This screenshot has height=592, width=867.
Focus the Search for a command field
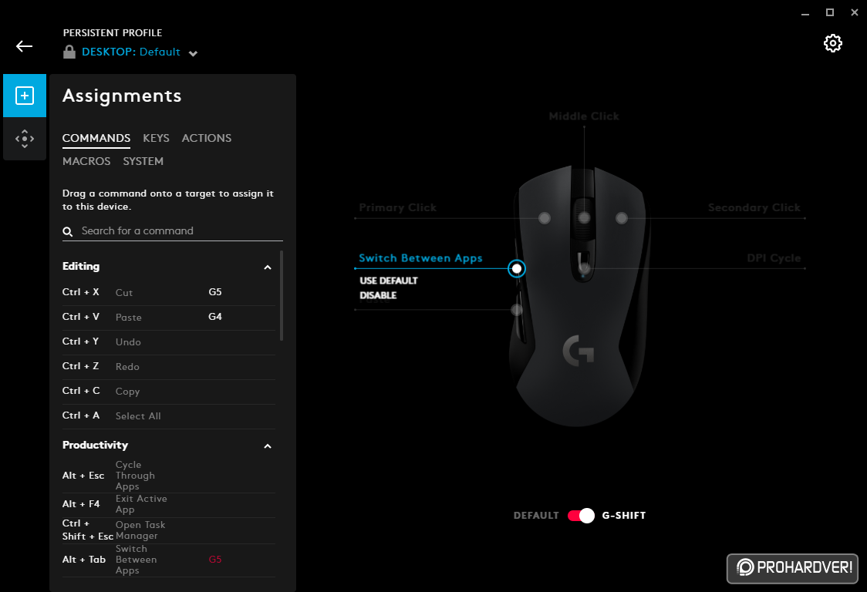click(173, 231)
